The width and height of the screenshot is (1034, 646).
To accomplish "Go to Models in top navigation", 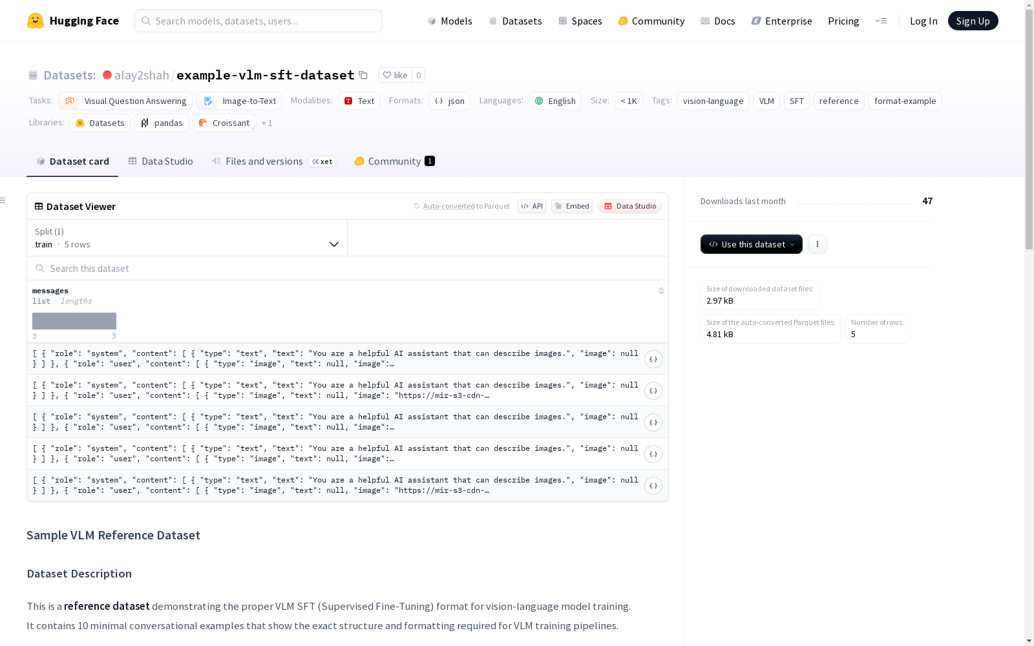I will (x=450, y=21).
